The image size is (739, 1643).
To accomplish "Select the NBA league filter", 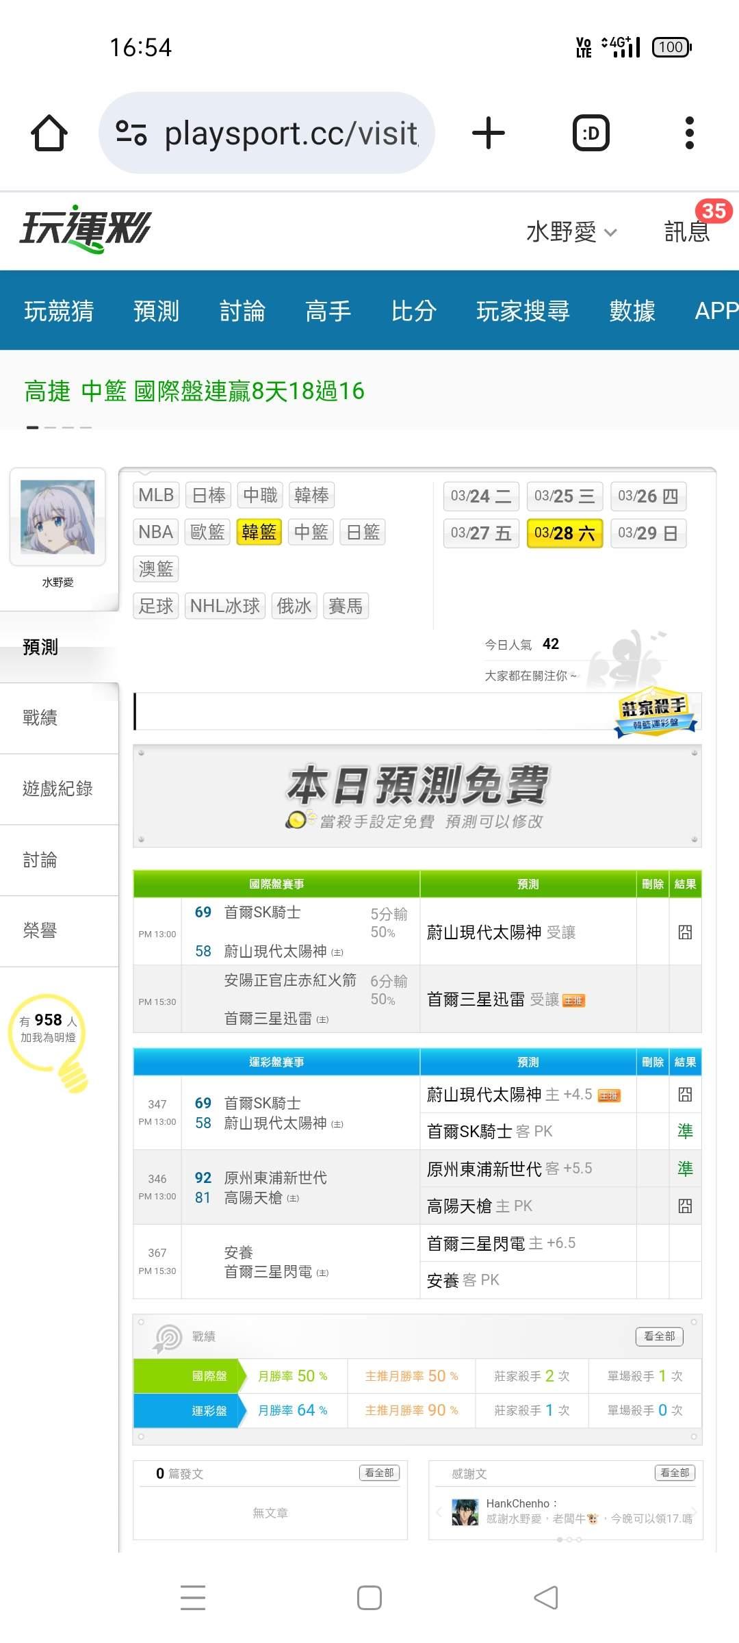I will (x=156, y=532).
